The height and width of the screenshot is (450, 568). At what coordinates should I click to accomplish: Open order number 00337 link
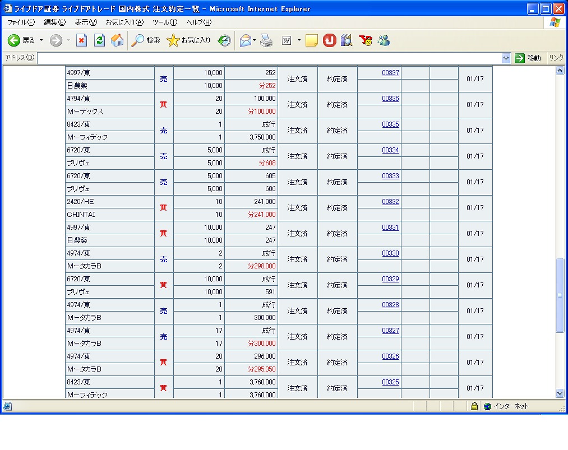click(x=390, y=72)
